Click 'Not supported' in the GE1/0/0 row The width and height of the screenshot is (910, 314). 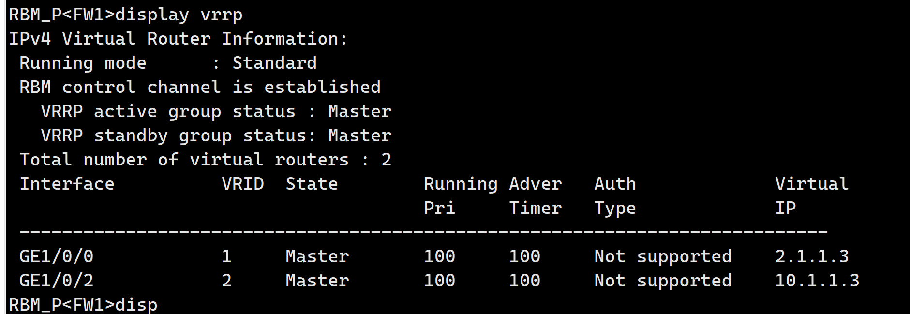(x=663, y=256)
